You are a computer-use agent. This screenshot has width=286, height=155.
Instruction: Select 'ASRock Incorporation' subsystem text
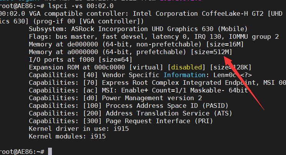click(109, 29)
